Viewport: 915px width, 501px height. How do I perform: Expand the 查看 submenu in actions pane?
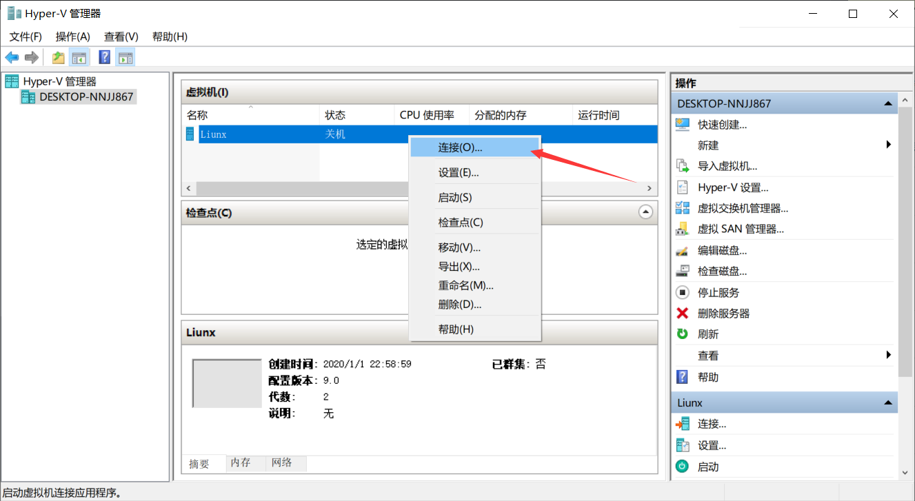point(889,355)
